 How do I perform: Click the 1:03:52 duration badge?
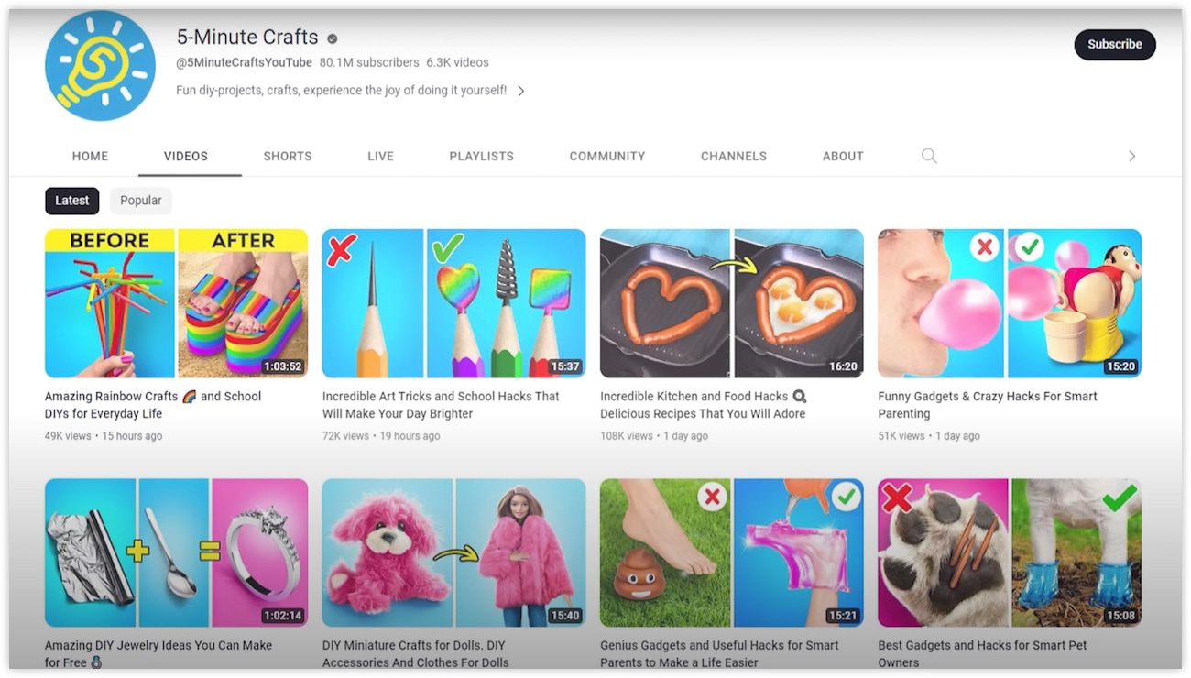[282, 366]
